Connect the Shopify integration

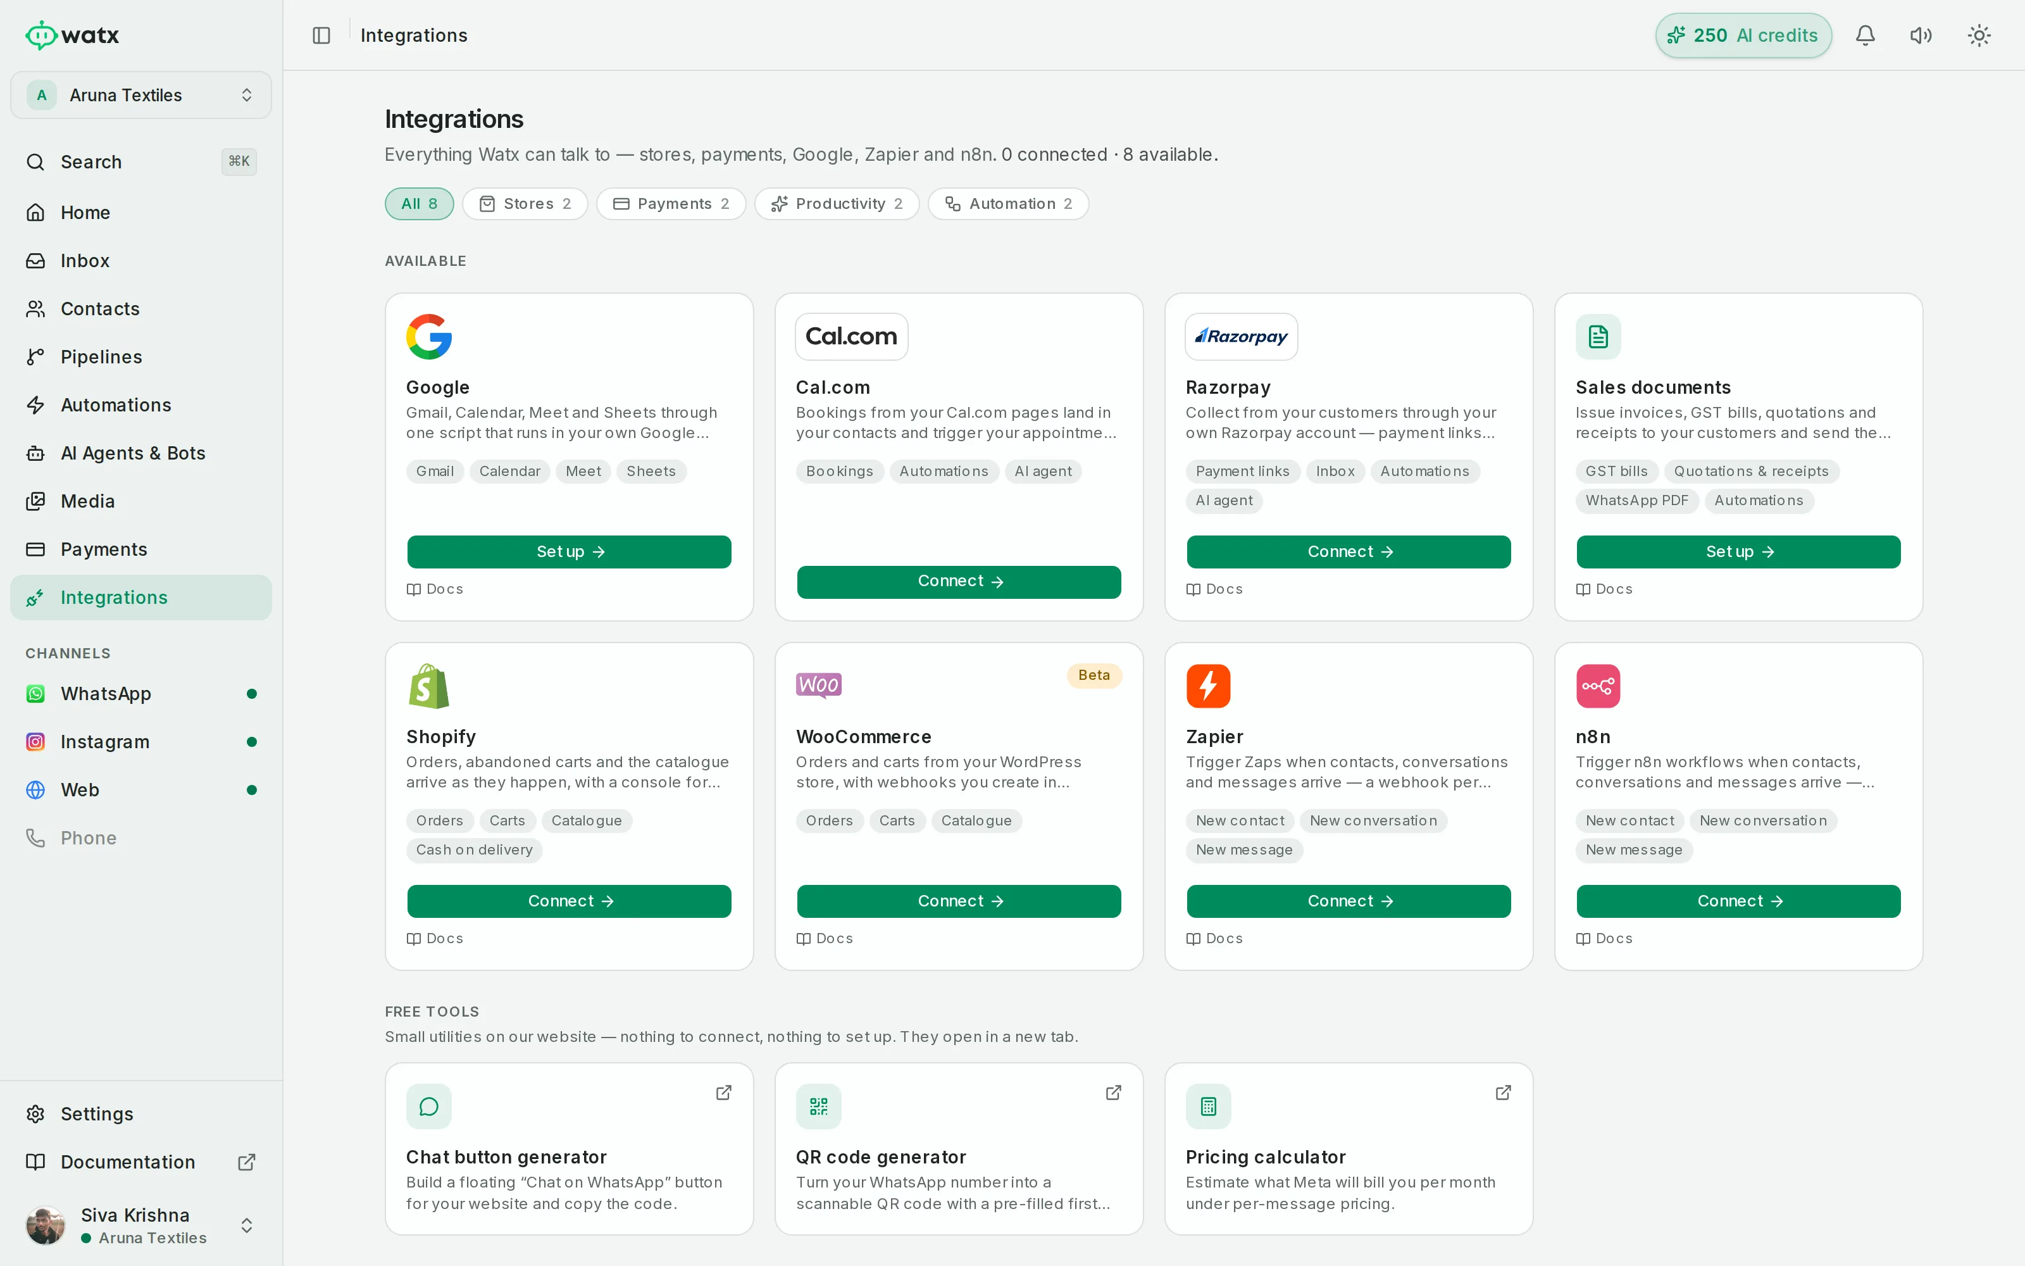[569, 901]
